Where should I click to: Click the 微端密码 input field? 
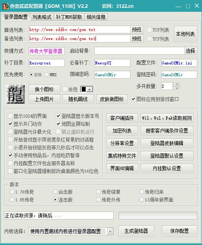(x=112, y=75)
